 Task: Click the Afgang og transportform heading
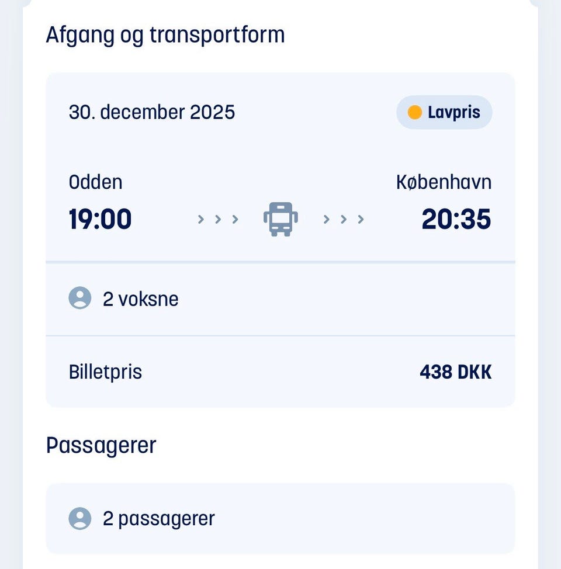pos(165,35)
